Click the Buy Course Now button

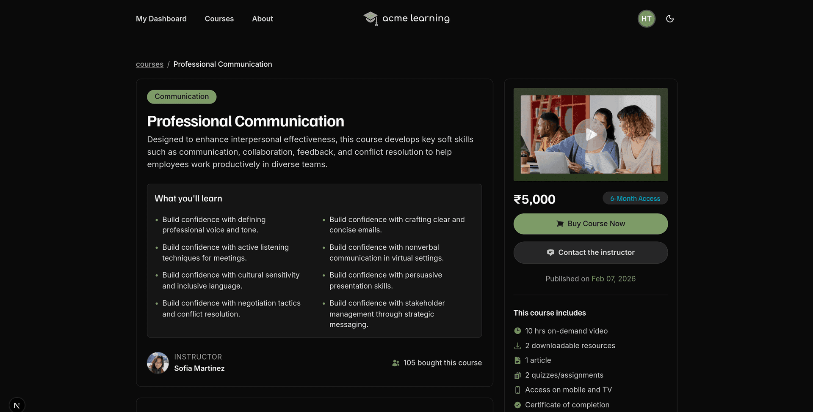tap(590, 224)
